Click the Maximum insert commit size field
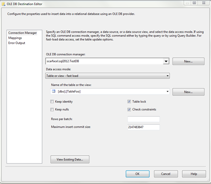Image resolution: width=211 pixels, height=184 pixels. 143,127
